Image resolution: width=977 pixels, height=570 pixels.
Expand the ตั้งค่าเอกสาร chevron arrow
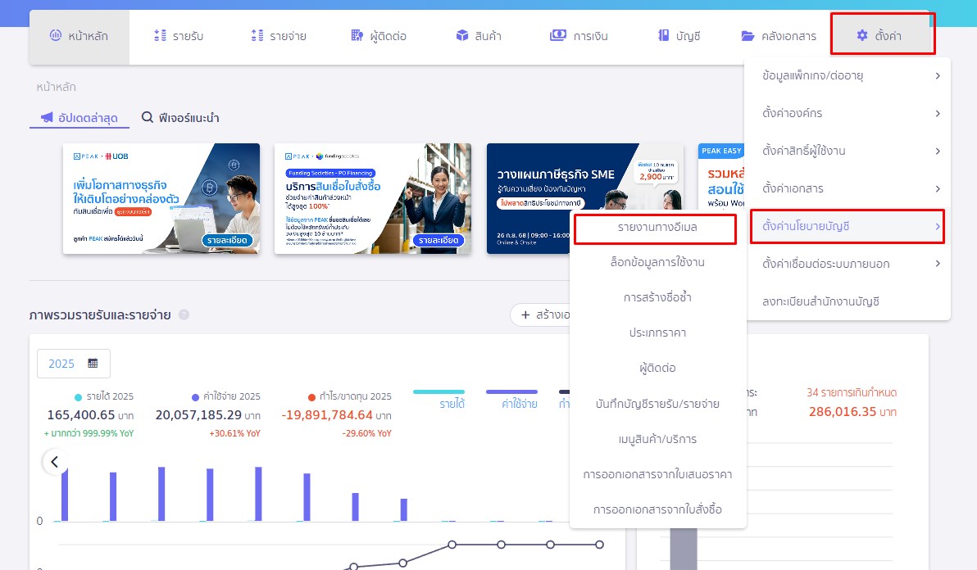coord(938,188)
